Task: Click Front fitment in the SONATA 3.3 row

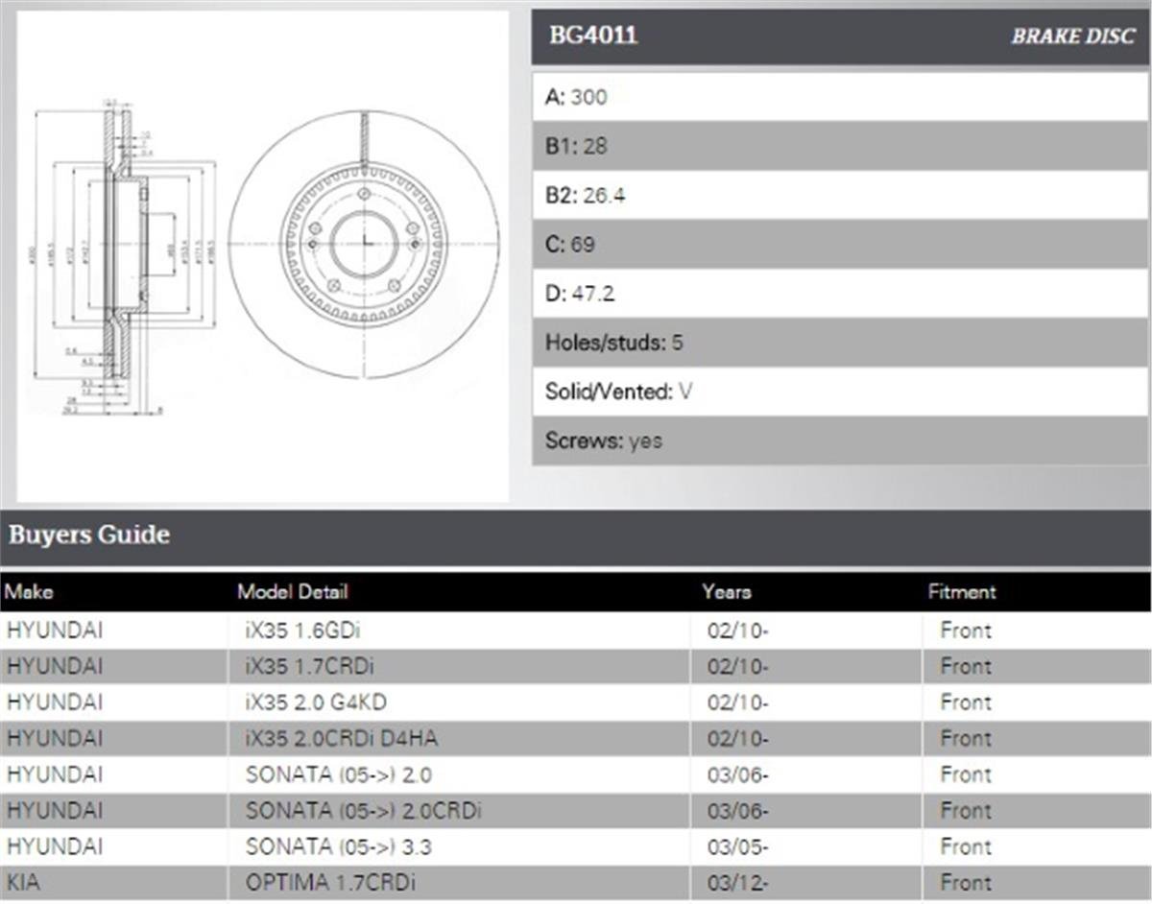Action: point(966,846)
